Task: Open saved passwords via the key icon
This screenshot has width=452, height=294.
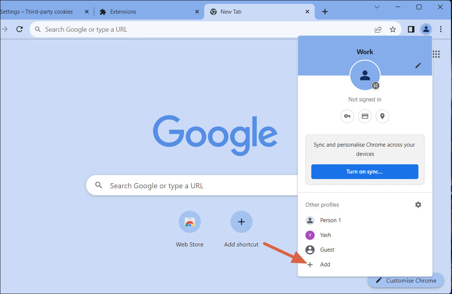Action: tap(347, 116)
